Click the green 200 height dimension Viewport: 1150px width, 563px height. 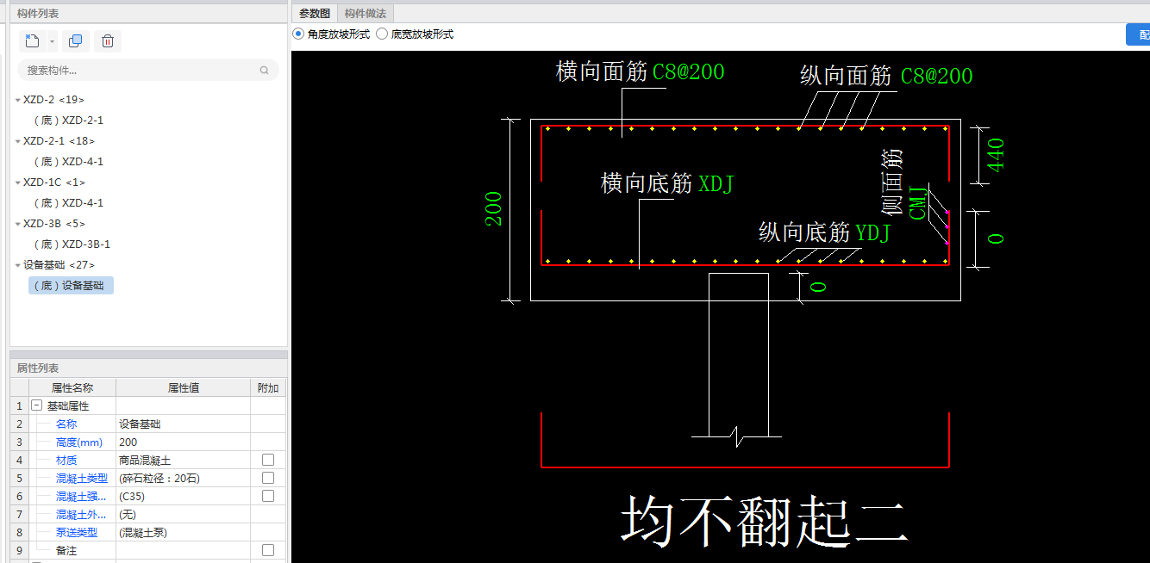[x=494, y=209]
